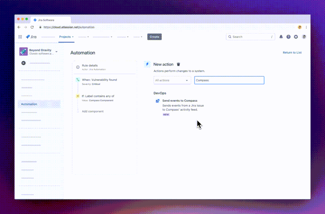Expand the Beyond Gravity project switcher chevron

point(56,51)
